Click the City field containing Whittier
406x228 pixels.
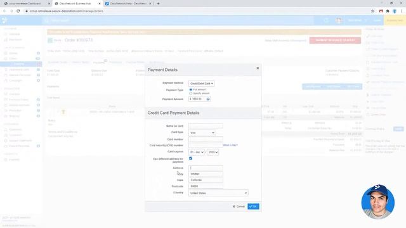click(x=206, y=174)
